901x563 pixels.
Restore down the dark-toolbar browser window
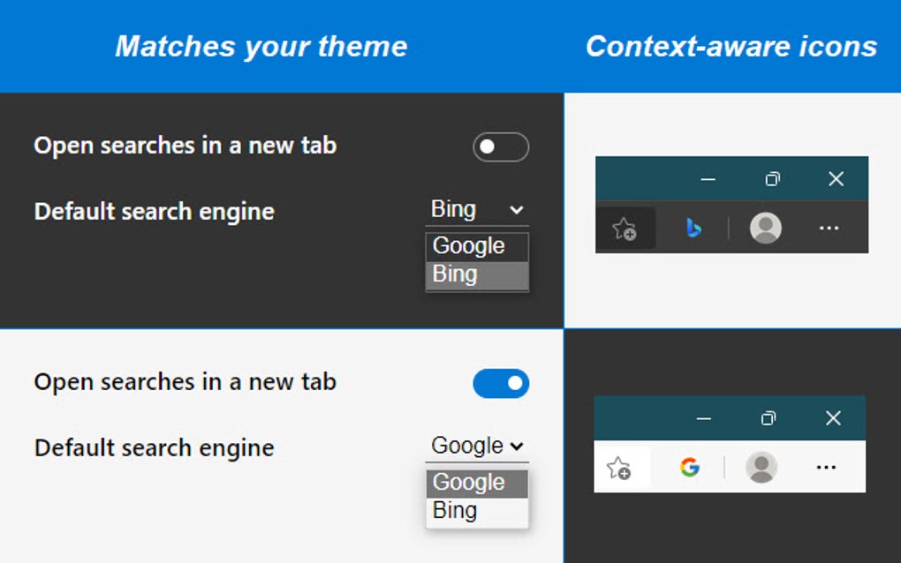tap(772, 179)
